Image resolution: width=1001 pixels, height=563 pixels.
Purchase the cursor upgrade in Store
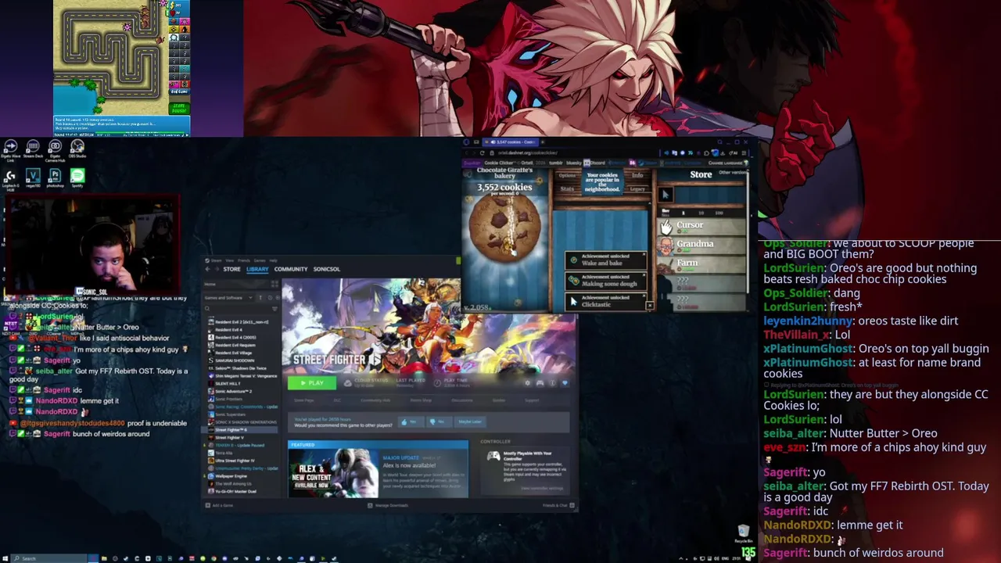pos(666,195)
